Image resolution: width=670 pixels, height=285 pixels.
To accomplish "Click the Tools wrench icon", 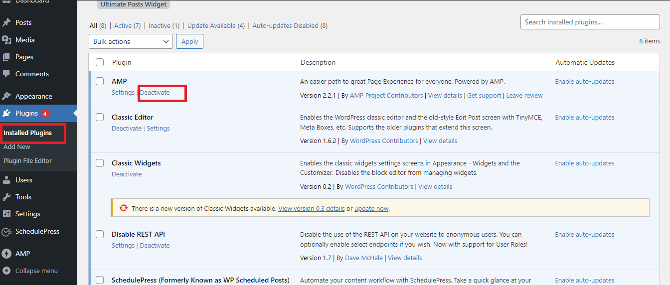I will pos(6,197).
